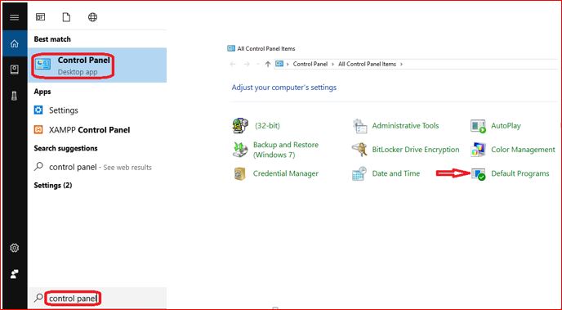562x310 pixels.
Task: Open the hamburger menu in search panel
Action: [15, 17]
